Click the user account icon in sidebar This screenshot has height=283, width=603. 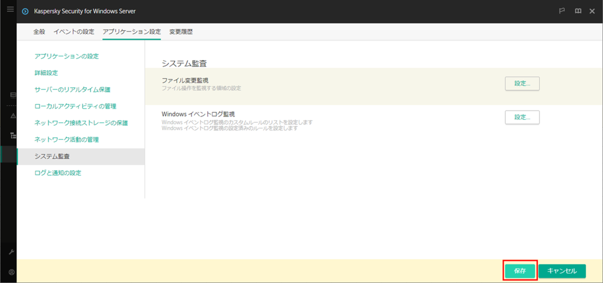click(11, 272)
